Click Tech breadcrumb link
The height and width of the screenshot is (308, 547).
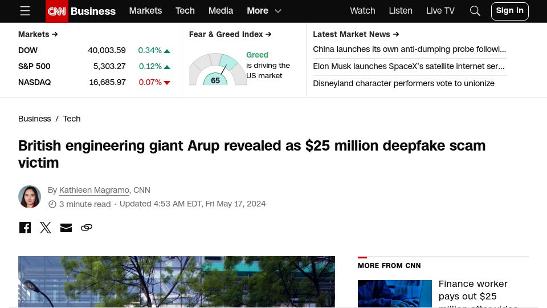(72, 119)
